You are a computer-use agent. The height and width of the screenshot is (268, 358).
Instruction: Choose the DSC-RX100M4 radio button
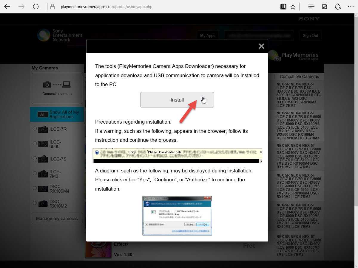35,188
